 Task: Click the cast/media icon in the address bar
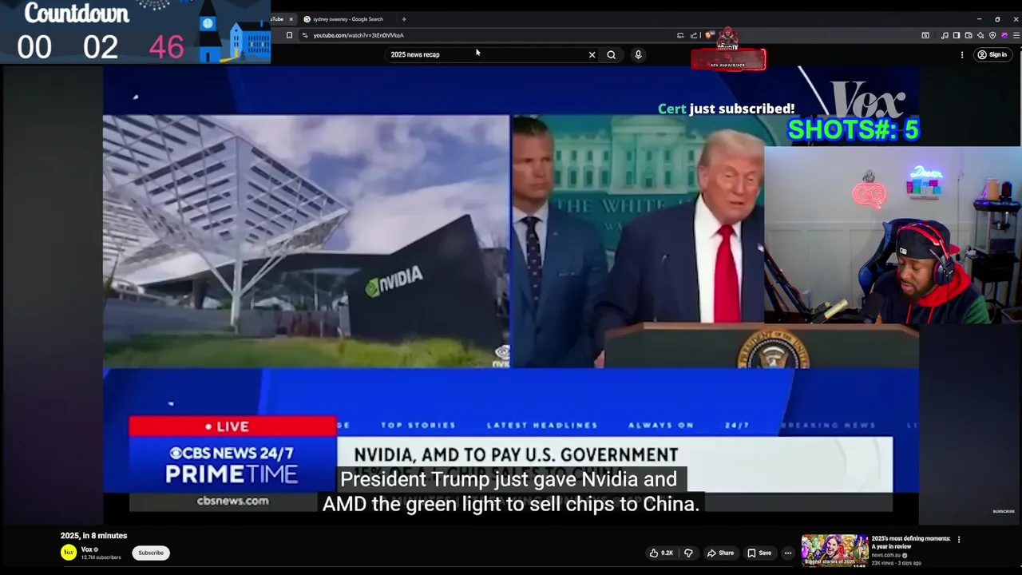click(680, 35)
